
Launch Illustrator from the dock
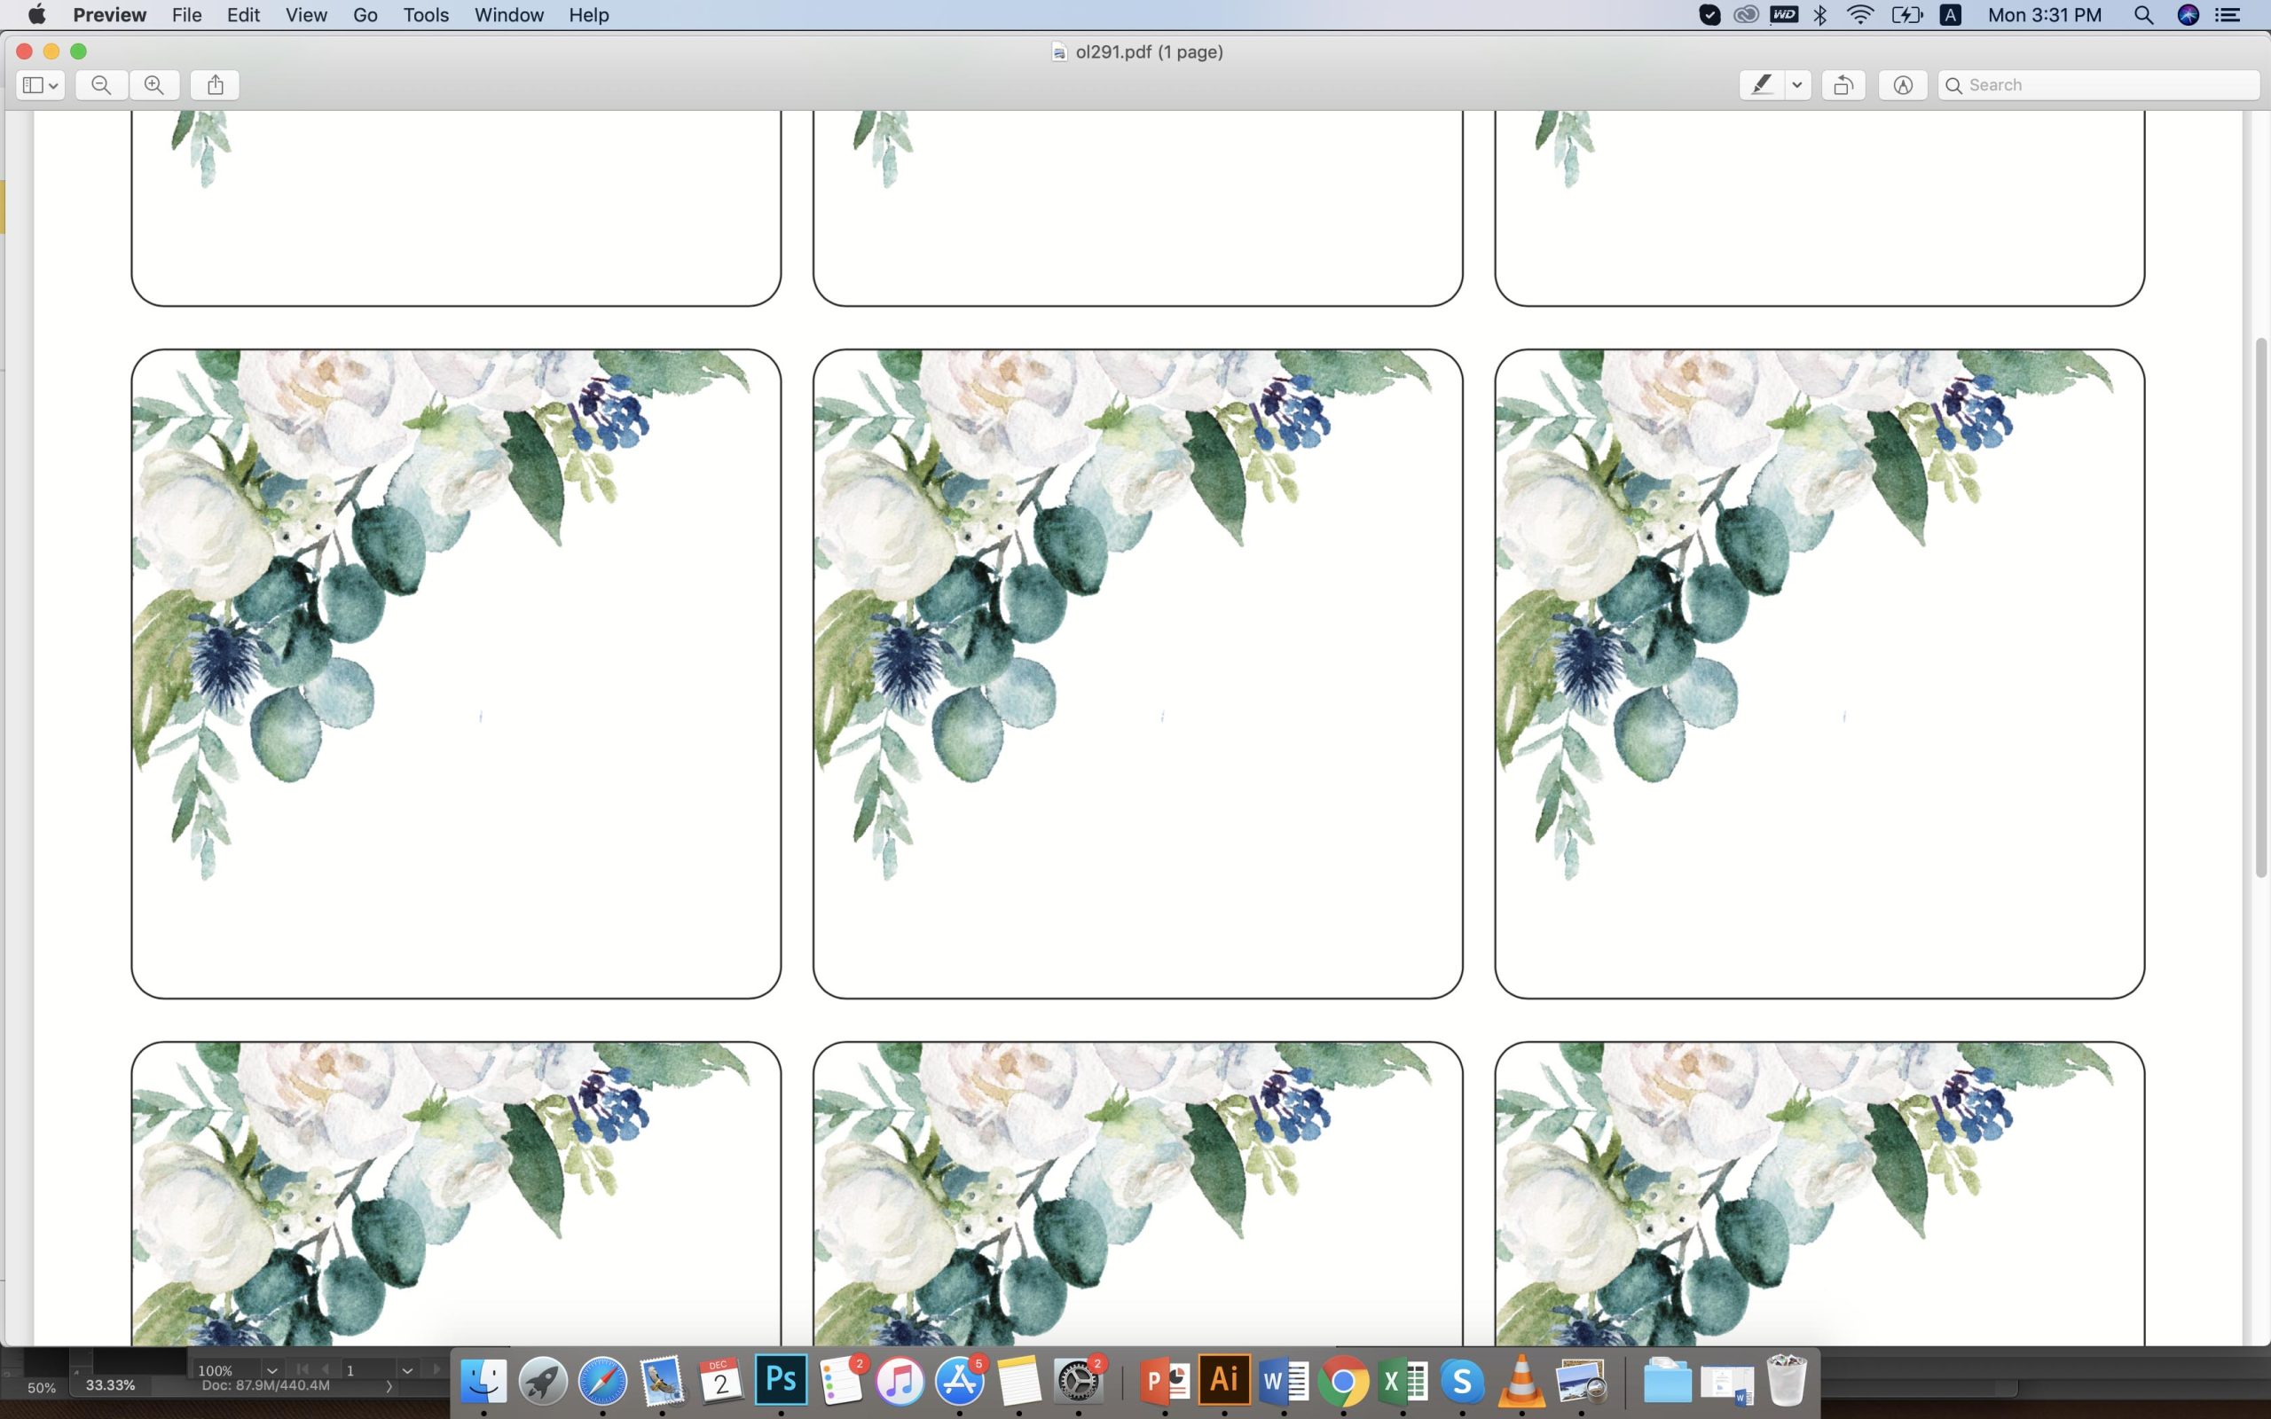tap(1223, 1381)
